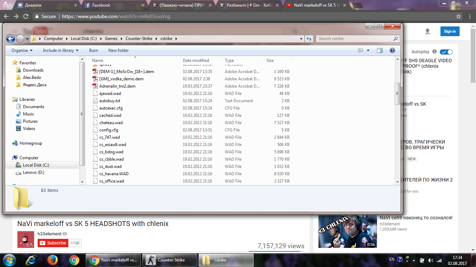Open Explorer help question-mark icon
Viewport: 476px width, 267px height.
tap(392, 50)
